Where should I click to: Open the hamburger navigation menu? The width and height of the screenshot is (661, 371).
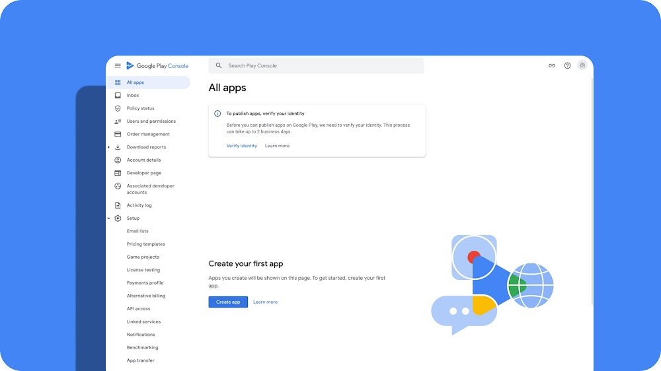click(118, 66)
